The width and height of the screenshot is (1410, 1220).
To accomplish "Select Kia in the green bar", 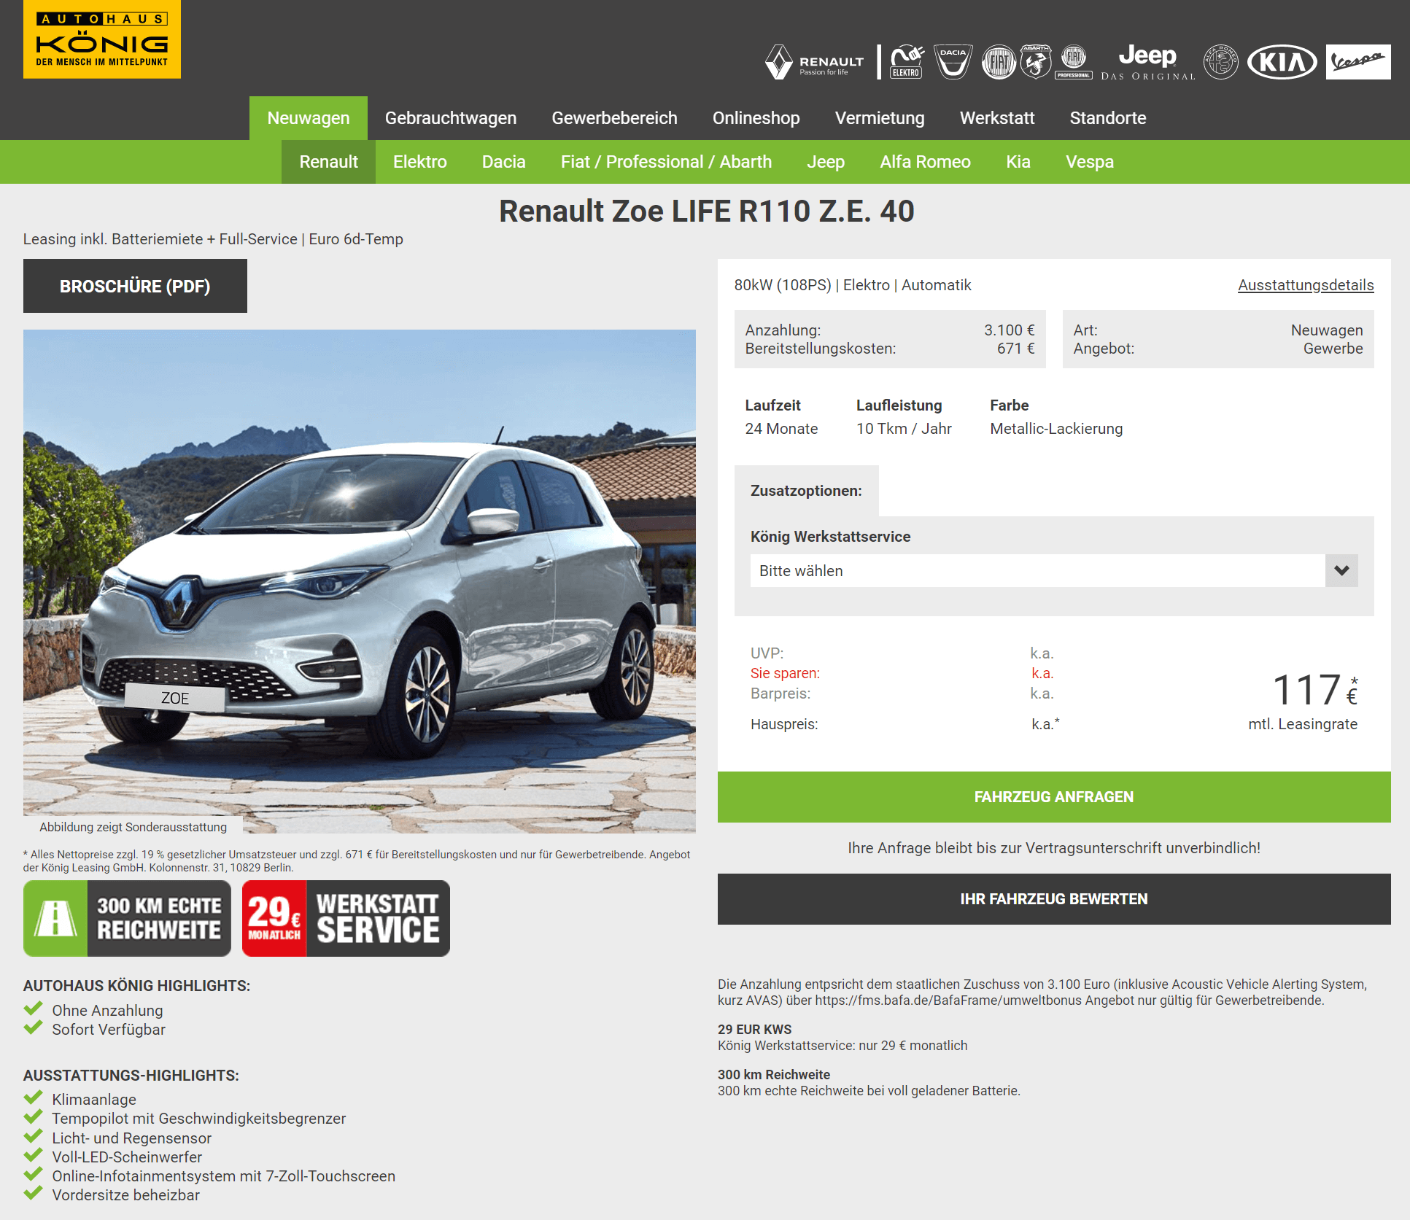I will [1018, 162].
